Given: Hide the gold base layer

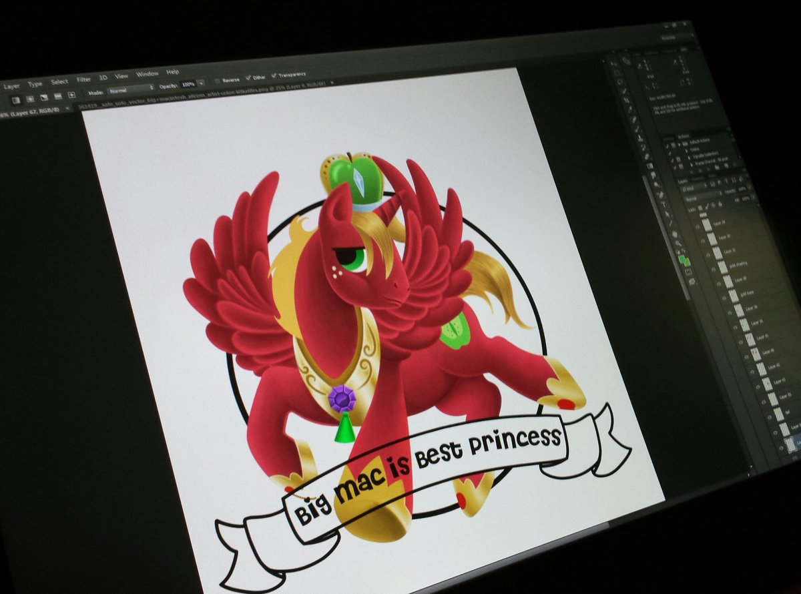Looking at the screenshot, I should (x=725, y=298).
